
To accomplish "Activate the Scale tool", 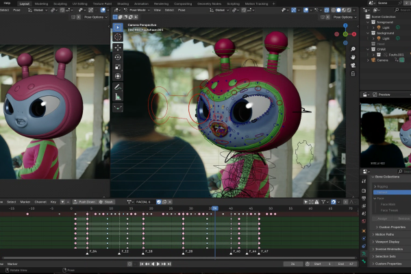I will click(x=118, y=66).
